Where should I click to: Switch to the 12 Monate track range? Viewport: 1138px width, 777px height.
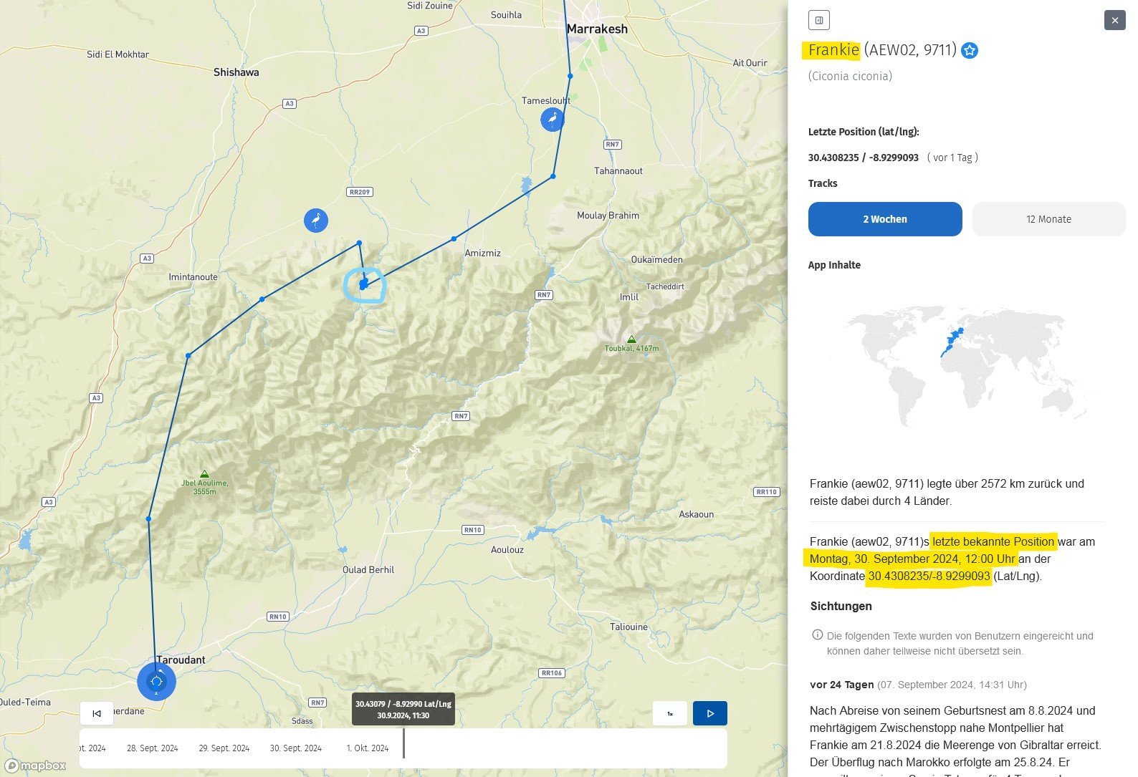(1048, 219)
